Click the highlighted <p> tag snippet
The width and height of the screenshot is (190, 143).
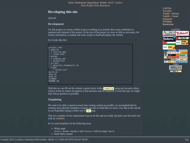click(x=89, y=111)
